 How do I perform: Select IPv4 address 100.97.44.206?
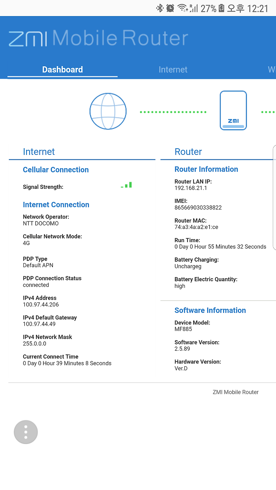tap(41, 305)
